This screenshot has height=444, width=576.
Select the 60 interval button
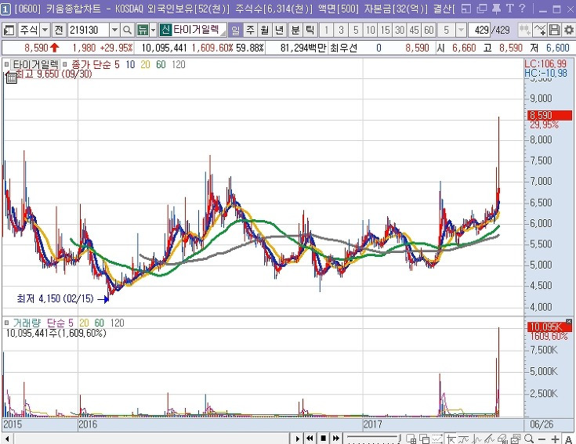[x=429, y=30]
